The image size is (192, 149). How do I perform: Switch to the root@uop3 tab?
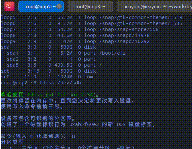90,7
